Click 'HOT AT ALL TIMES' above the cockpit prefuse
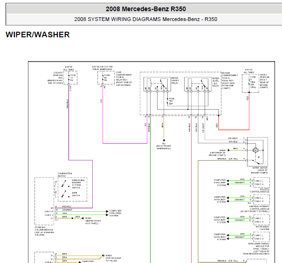 [x=69, y=68]
